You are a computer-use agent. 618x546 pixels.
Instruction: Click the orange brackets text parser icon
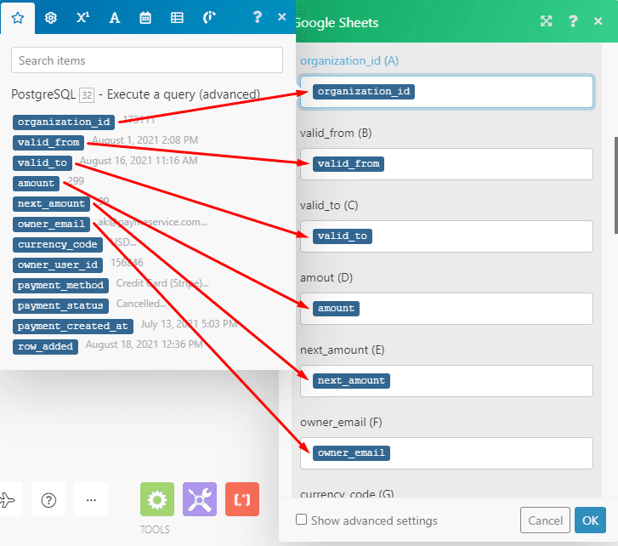click(242, 500)
